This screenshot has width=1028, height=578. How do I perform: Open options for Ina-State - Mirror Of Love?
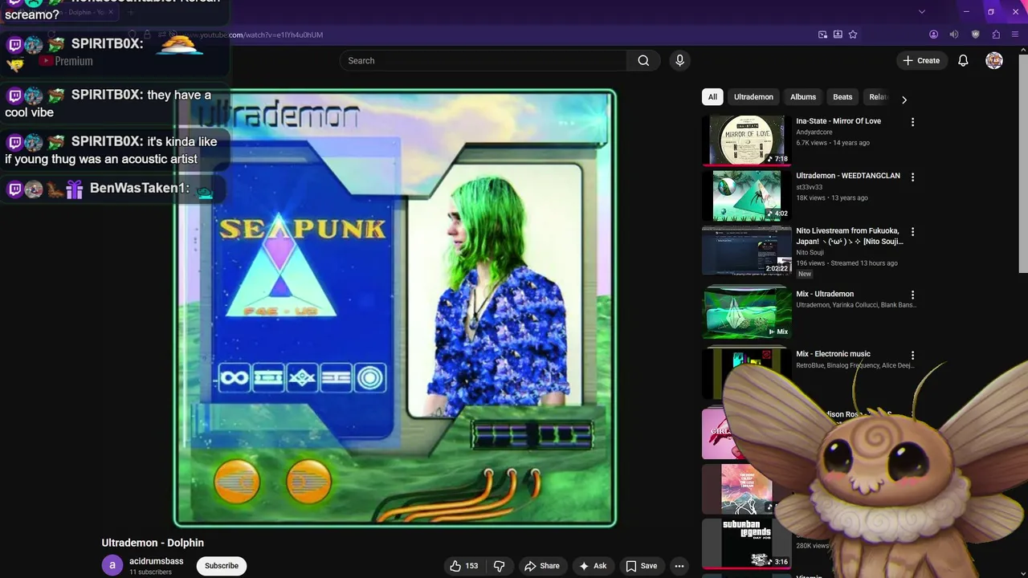click(x=912, y=122)
